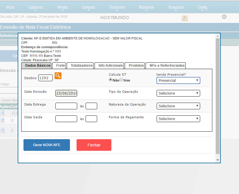Click delete icon in third table row
This screenshot has width=239, height=194.
pyautogui.click(x=2, y=130)
